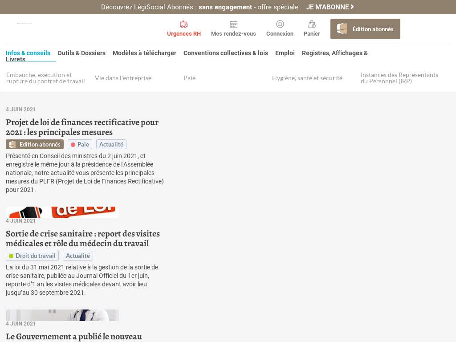Open the Mes rendez-vous calendar icon

pos(233,24)
